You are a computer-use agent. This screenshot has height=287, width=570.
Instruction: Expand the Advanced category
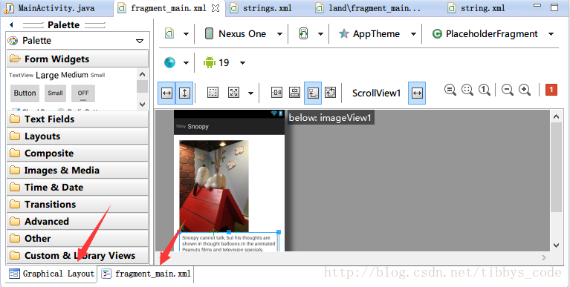point(77,221)
